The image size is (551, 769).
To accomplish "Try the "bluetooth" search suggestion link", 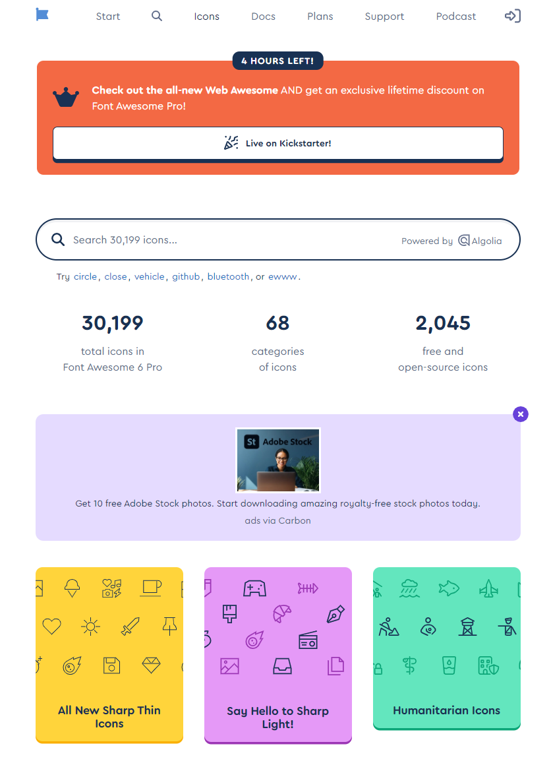I will coord(228,277).
